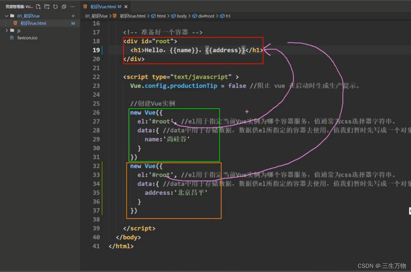Click the closing </script> tag

coord(139,229)
